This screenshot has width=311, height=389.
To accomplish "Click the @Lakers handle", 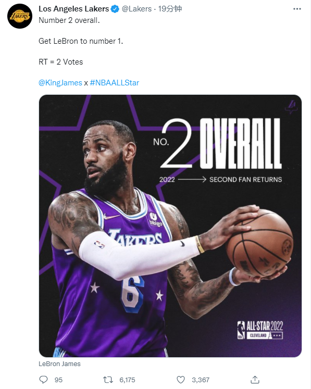I will [136, 9].
